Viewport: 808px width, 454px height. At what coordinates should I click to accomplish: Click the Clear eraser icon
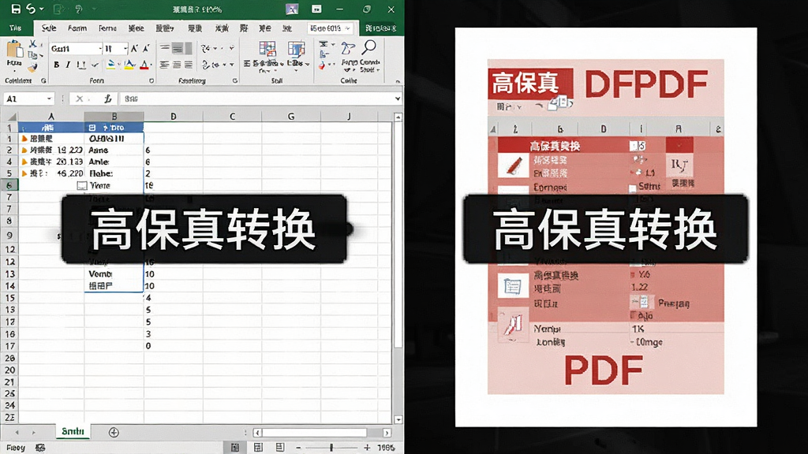click(322, 65)
